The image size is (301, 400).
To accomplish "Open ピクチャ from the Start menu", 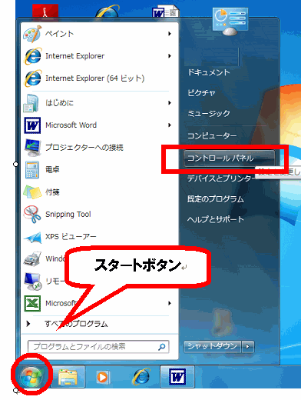I will click(x=201, y=93).
